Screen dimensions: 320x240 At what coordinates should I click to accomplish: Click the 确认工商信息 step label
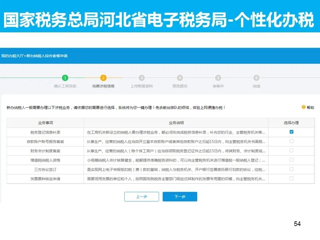click(65, 86)
